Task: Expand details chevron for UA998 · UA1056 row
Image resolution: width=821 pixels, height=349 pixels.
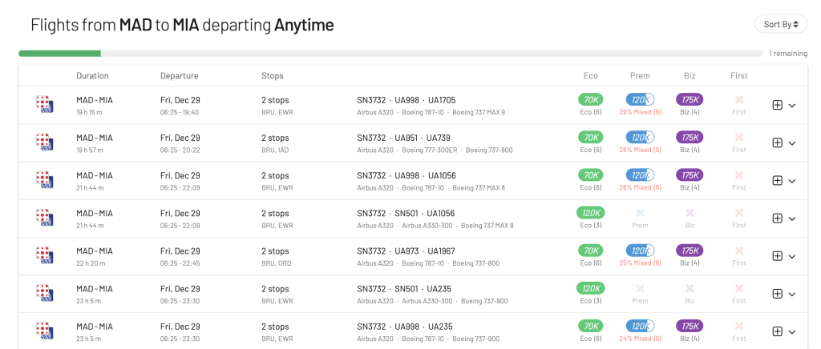Action: [792, 181]
